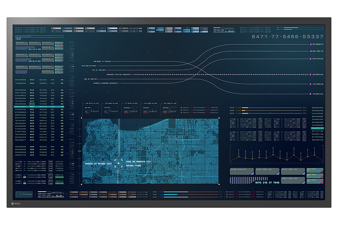The width and height of the screenshot is (338, 225).
Task: Click the bottom-left mini graph thumbnail
Action: (23, 194)
